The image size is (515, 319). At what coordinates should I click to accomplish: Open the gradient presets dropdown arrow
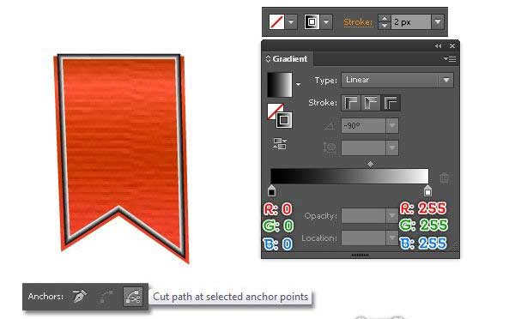[x=298, y=84]
